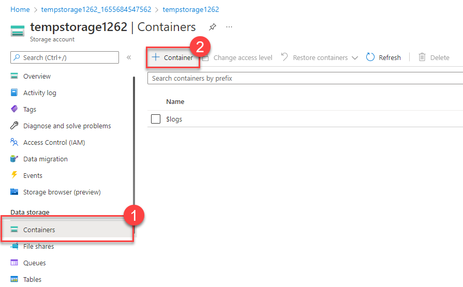The image size is (463, 287).
Task: Open the Activity log page
Action: pyautogui.click(x=39, y=93)
